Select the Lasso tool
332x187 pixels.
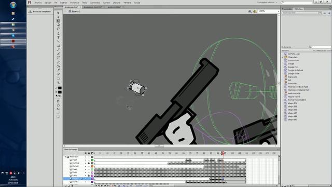point(58,29)
